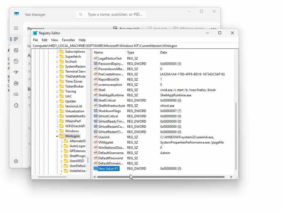Screen dimensions: 283x212
Task: Select the UserDefaults subkey in tree
Action: tap(77, 166)
